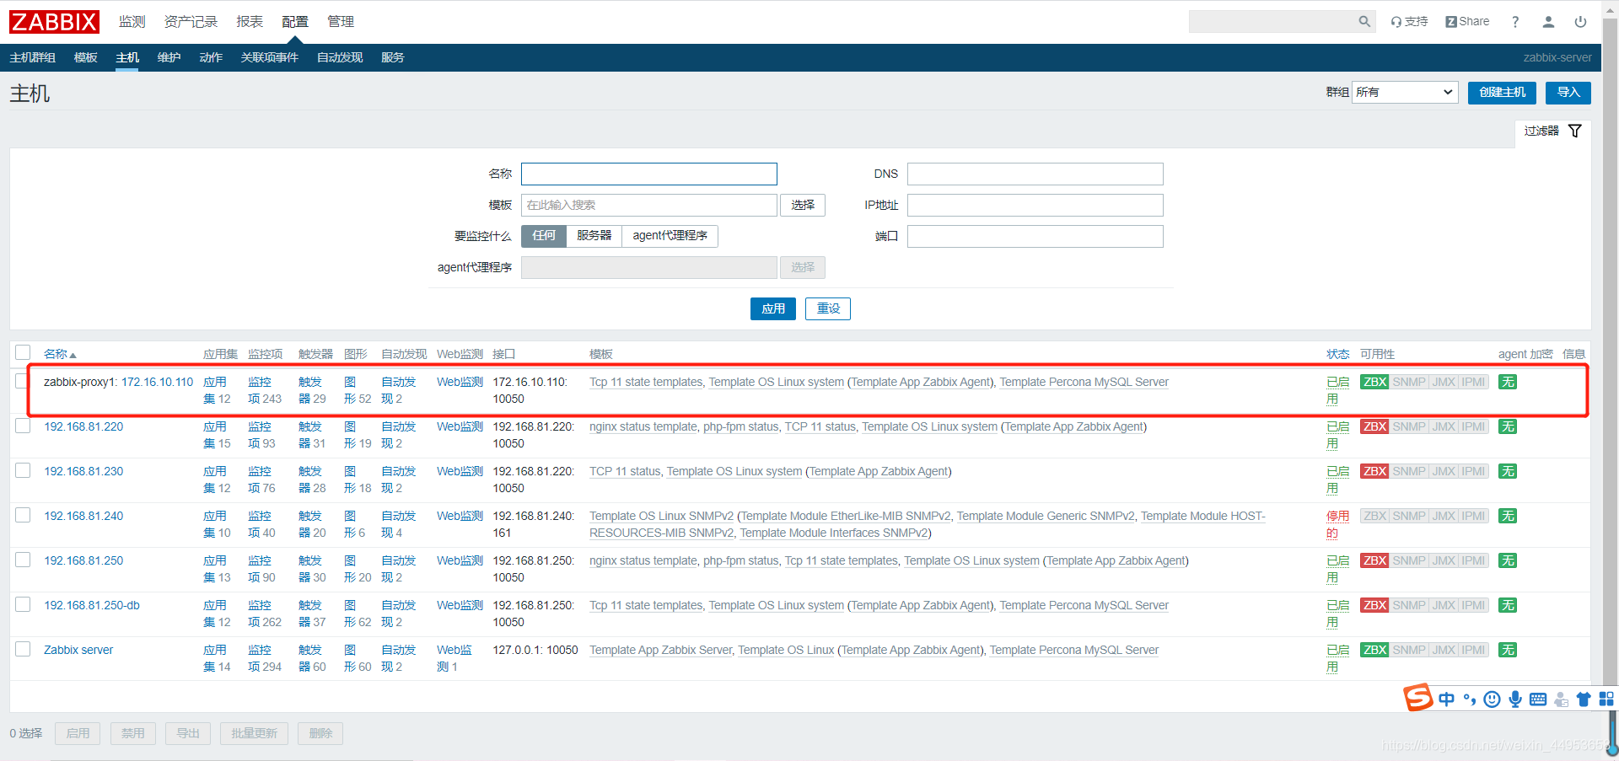Viewport: 1619px width, 761px height.
Task: Open the 资产记录 top menu
Action: tap(191, 22)
